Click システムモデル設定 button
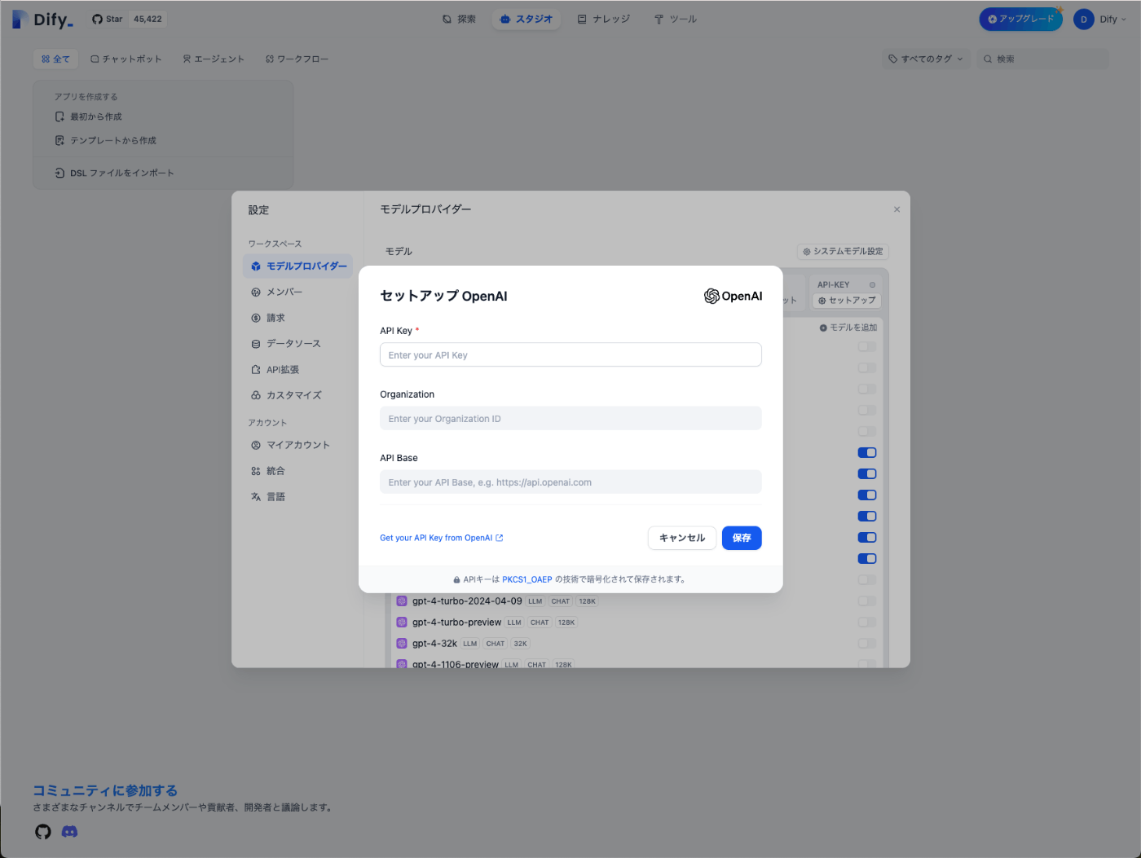Viewport: 1141px width, 858px height. pyautogui.click(x=843, y=251)
